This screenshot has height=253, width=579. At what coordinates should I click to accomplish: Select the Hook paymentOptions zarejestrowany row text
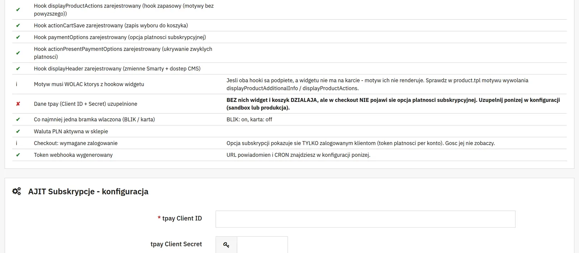pyautogui.click(x=120, y=37)
